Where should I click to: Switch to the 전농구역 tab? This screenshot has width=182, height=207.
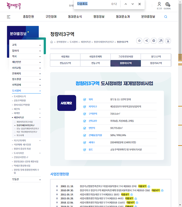(x=95, y=63)
